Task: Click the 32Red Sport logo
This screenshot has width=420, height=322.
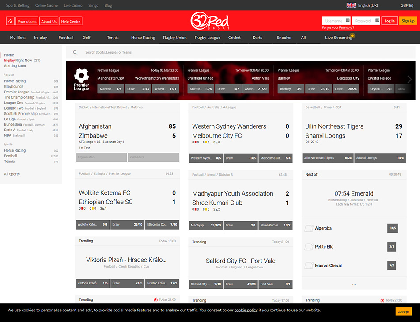Action: [x=210, y=21]
